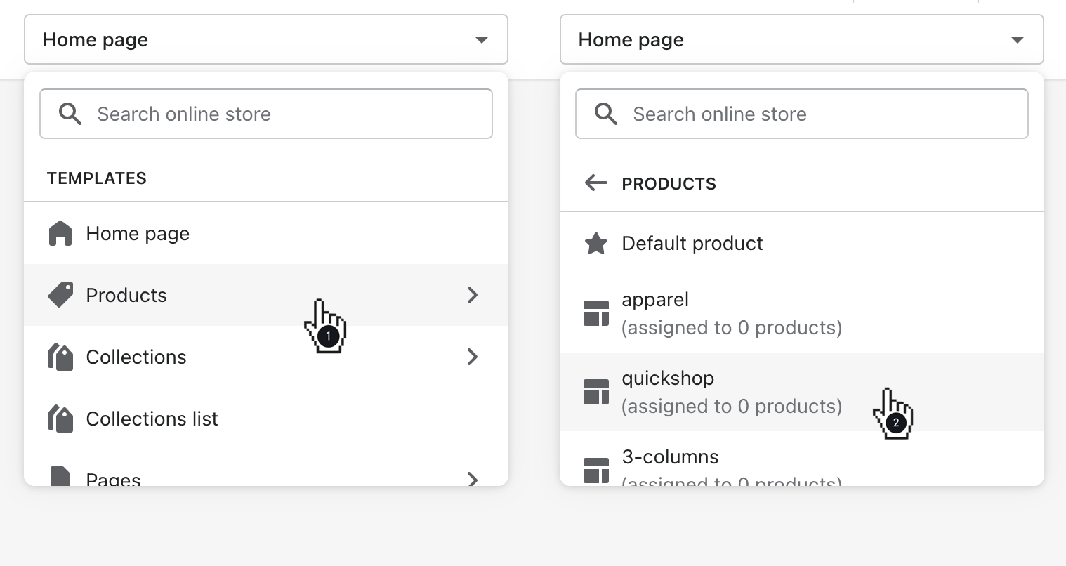Image resolution: width=1066 pixels, height=566 pixels.
Task: Pick the 3-columns product template
Action: pos(671,458)
